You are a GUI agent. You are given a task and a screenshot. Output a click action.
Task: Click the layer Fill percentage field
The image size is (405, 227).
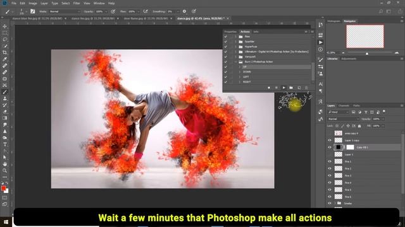tap(377, 126)
